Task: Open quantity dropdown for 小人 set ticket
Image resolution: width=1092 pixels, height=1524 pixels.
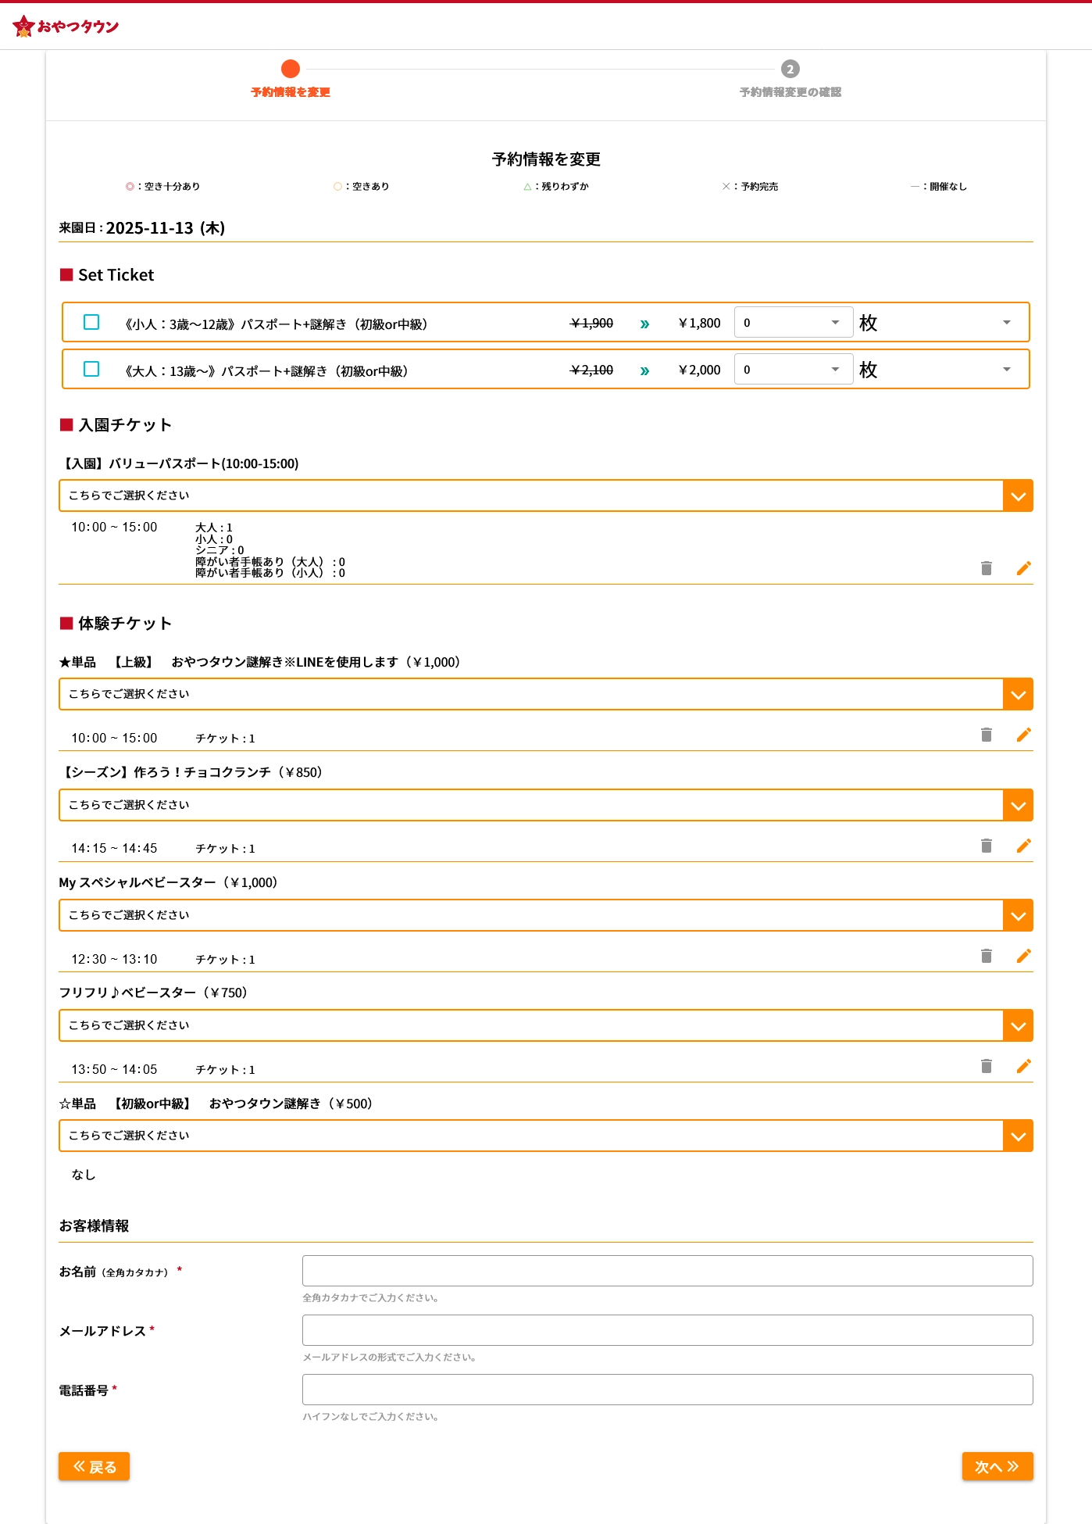Action: coord(793,323)
